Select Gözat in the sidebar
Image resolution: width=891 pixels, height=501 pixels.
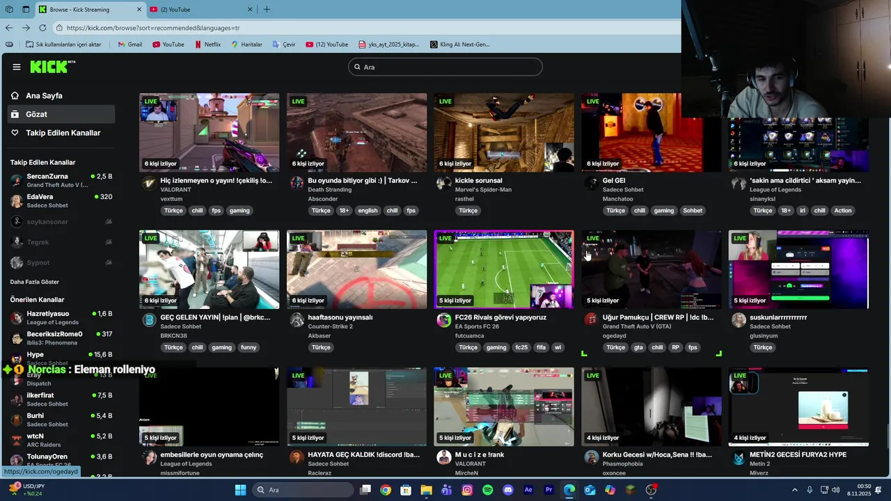pyautogui.click(x=61, y=114)
